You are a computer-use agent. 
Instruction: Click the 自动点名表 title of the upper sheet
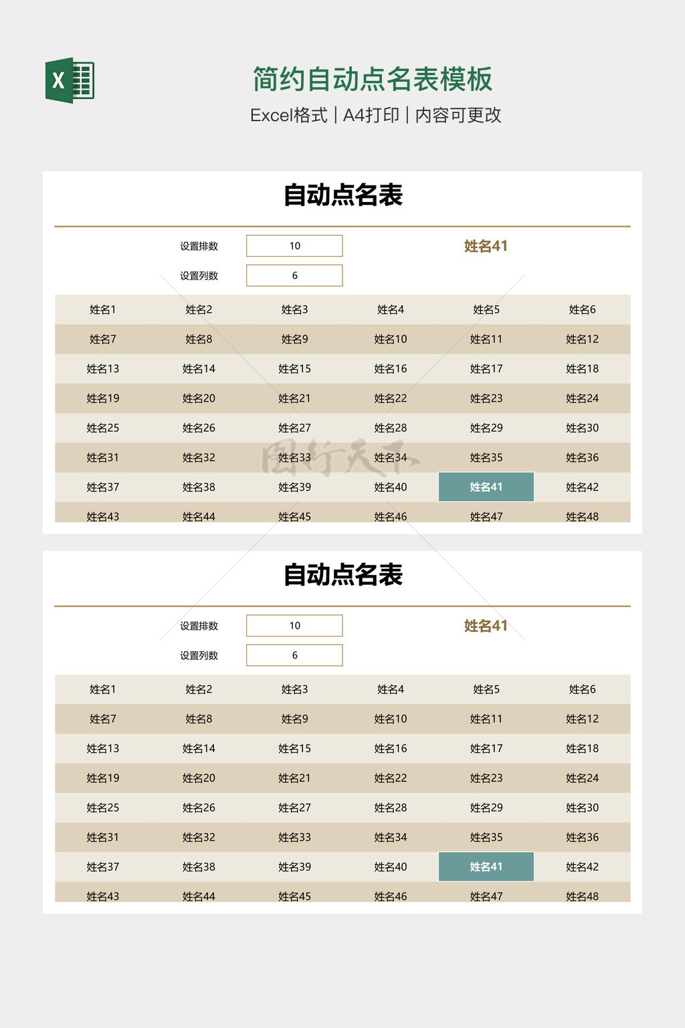[x=342, y=195]
